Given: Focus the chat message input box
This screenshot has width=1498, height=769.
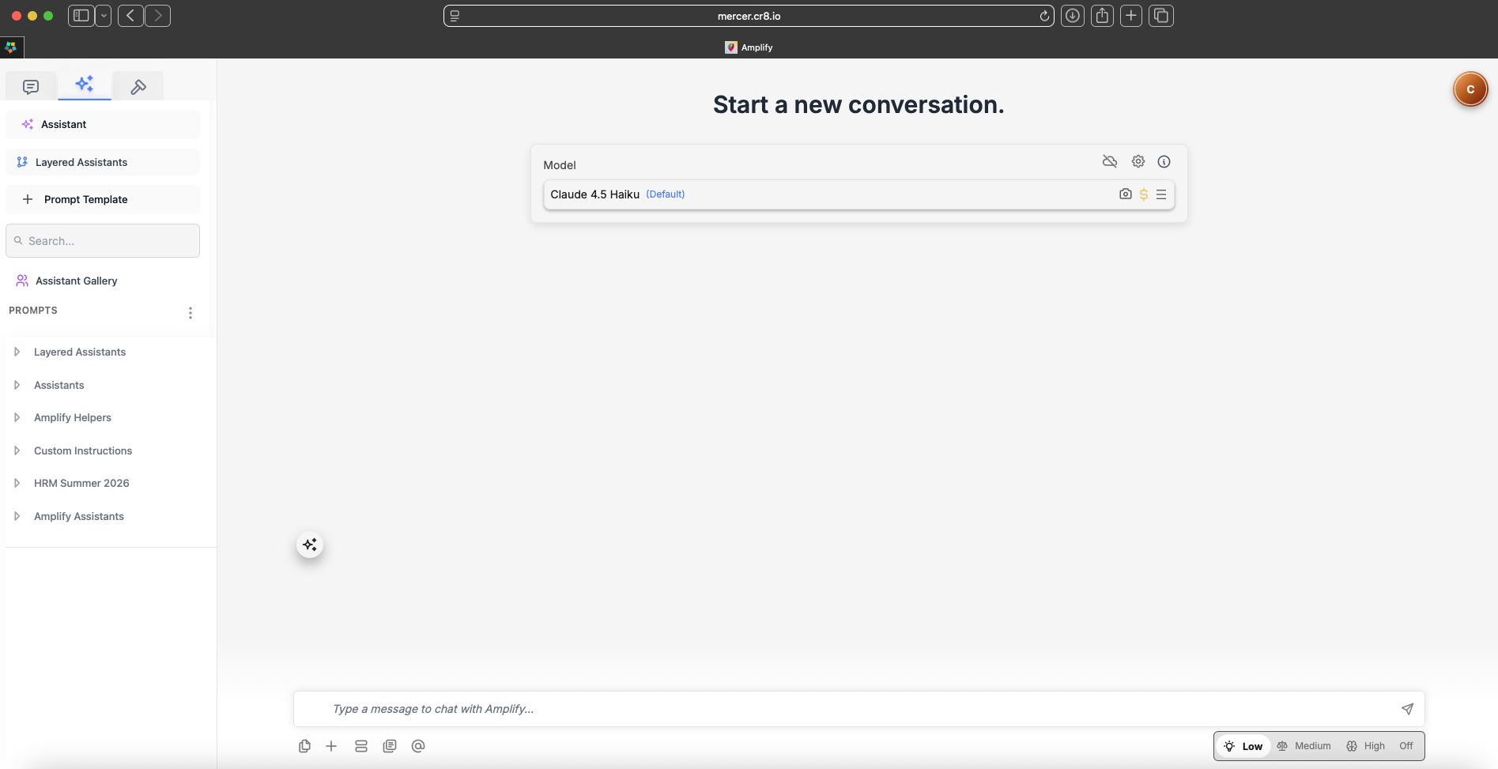Looking at the screenshot, I should [x=858, y=709].
